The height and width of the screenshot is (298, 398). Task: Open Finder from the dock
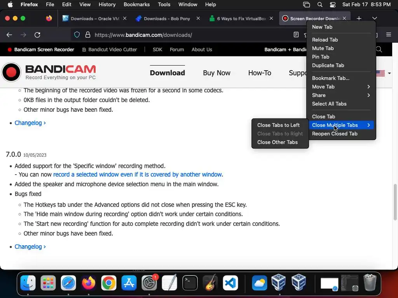pos(28,283)
